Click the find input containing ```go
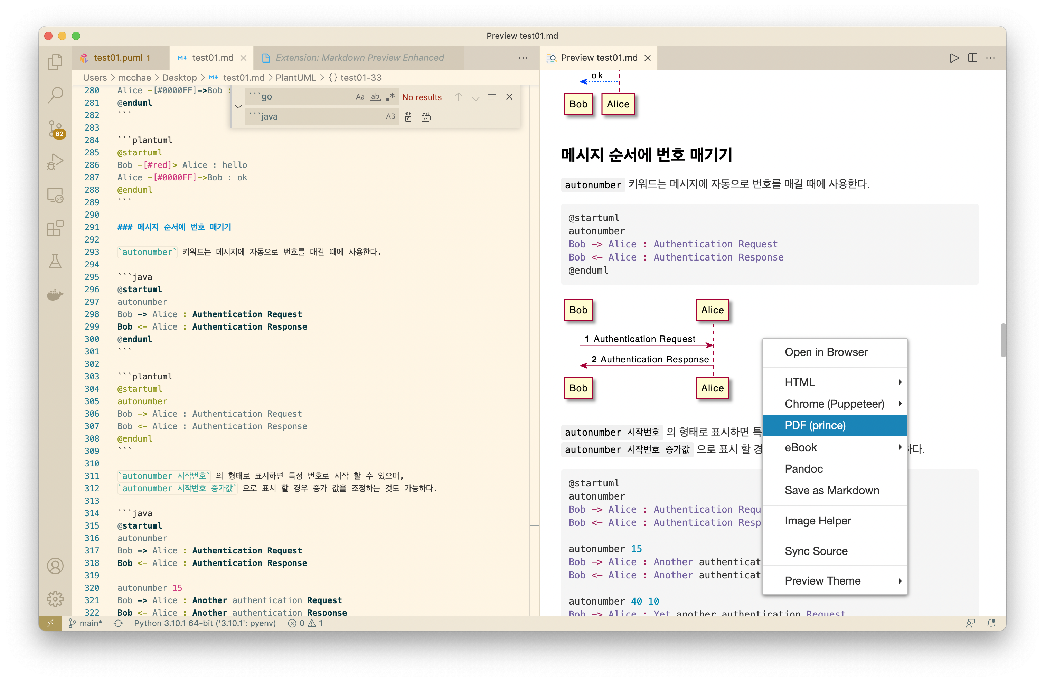Image resolution: width=1045 pixels, height=682 pixels. [303, 97]
